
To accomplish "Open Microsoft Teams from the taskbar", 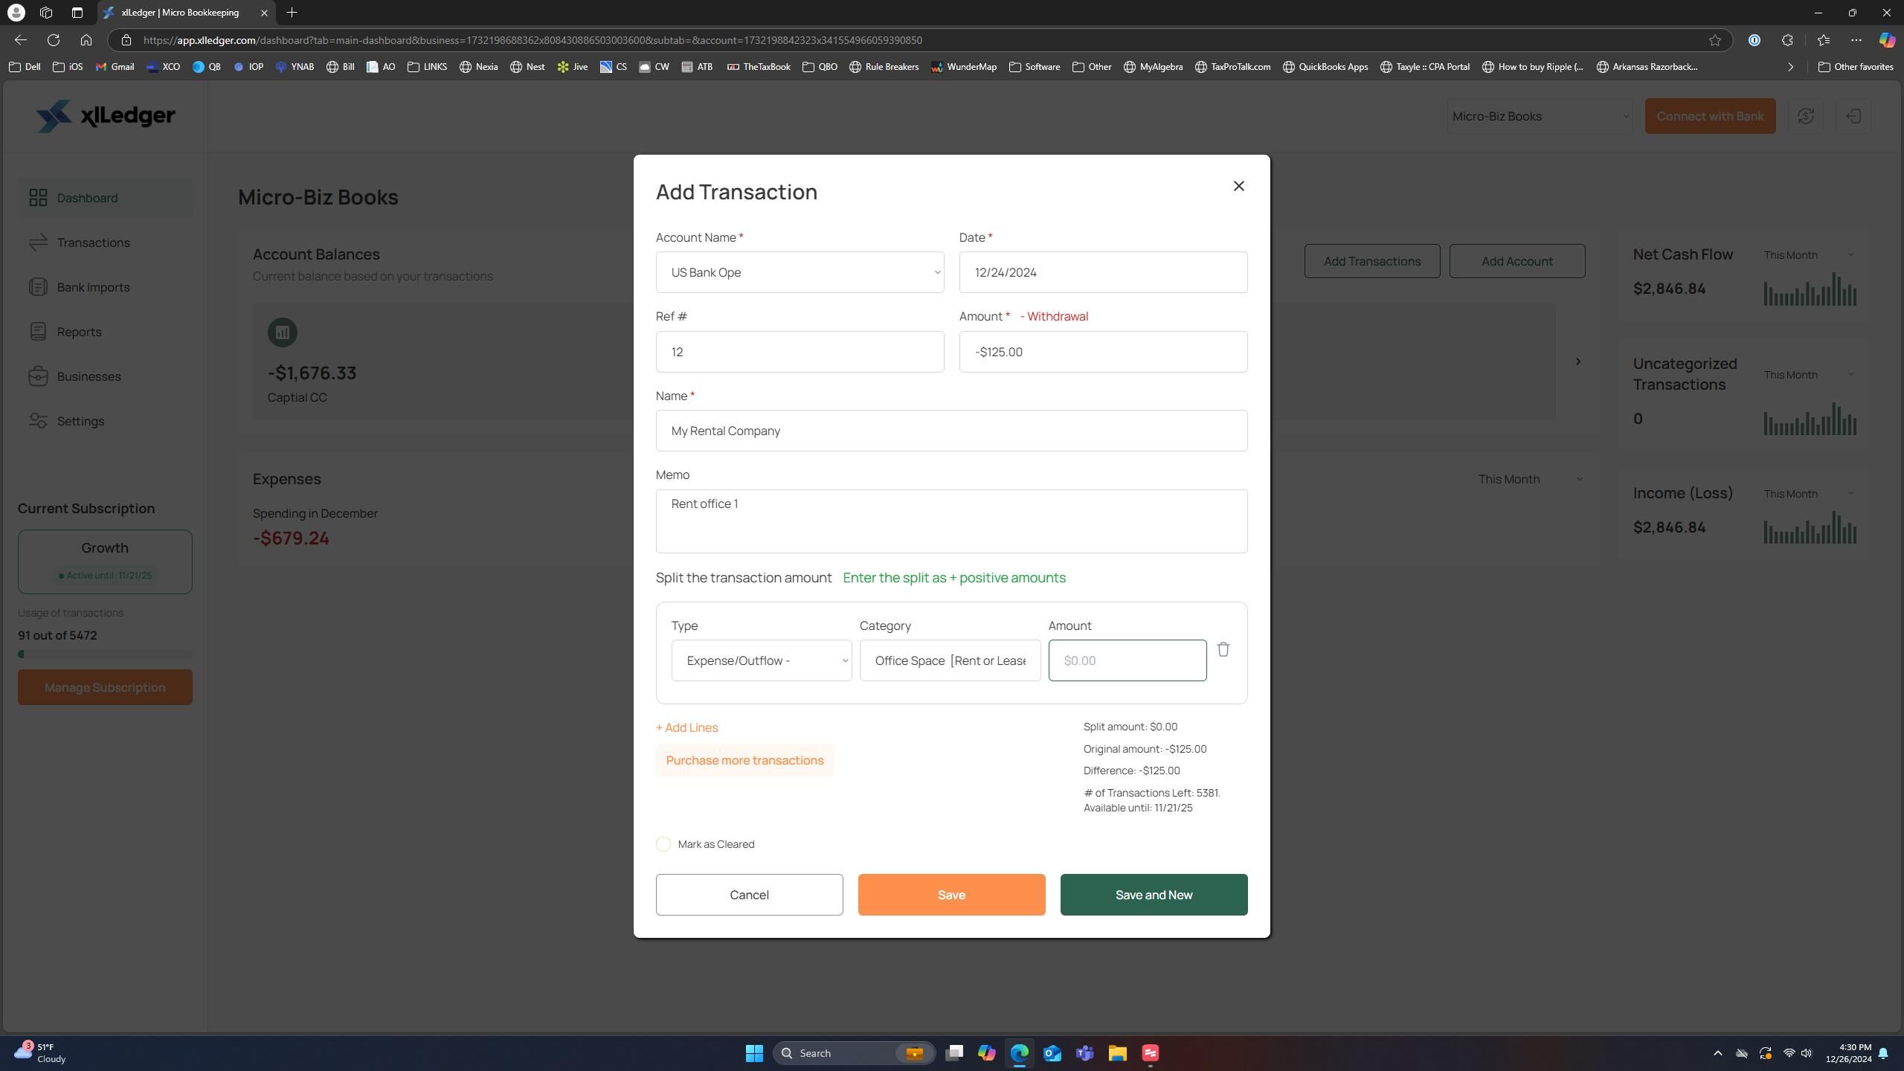I will tap(1084, 1053).
